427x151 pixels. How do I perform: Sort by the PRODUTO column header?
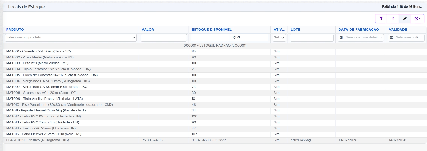(15, 30)
